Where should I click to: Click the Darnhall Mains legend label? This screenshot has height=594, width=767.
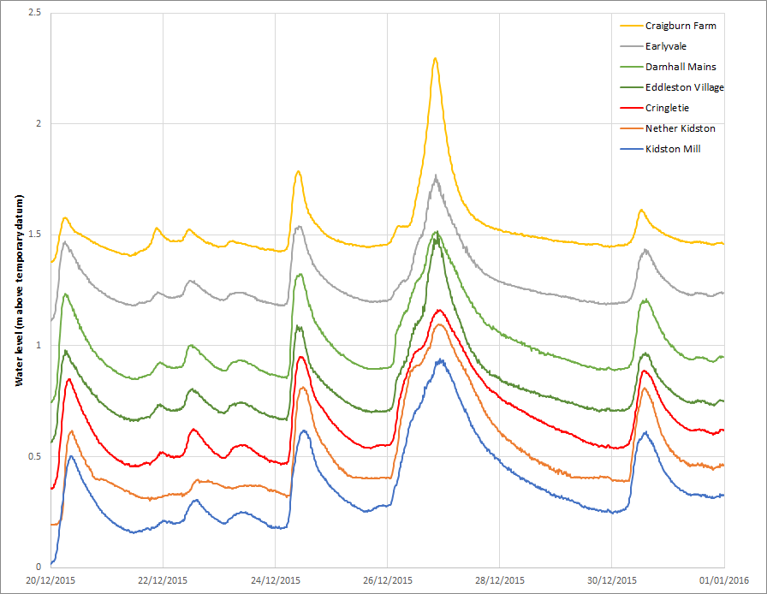[681, 67]
